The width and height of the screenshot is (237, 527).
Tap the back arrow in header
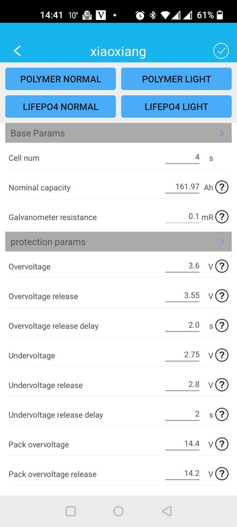pos(17,51)
